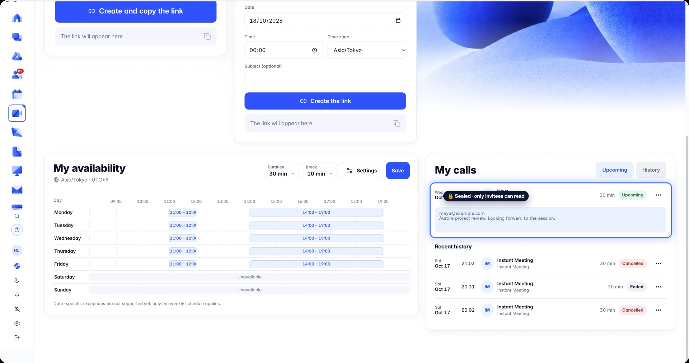Image resolution: width=689 pixels, height=363 pixels.
Task: Open more options for the 20:02 meeting
Action: (658, 310)
